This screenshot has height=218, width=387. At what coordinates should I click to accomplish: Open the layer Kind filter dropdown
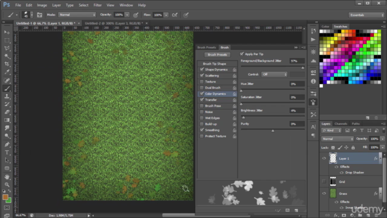tap(331, 131)
